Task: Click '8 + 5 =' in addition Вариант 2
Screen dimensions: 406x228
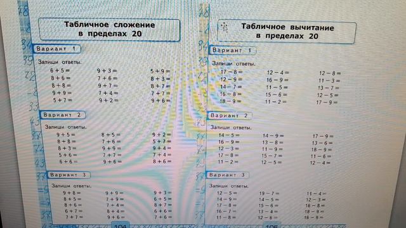Action: click(x=111, y=135)
